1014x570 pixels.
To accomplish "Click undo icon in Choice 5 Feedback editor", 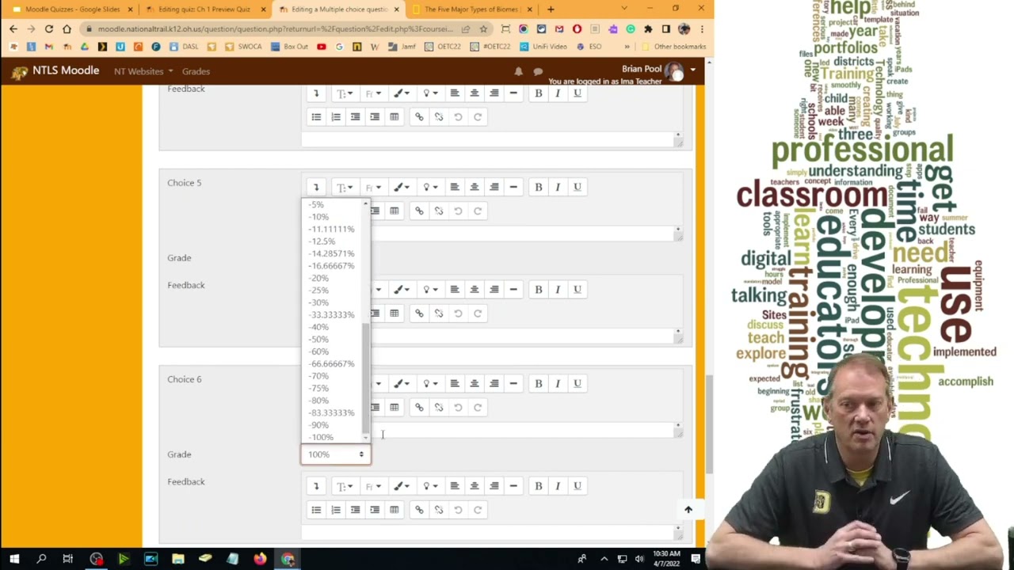I will pyautogui.click(x=458, y=313).
